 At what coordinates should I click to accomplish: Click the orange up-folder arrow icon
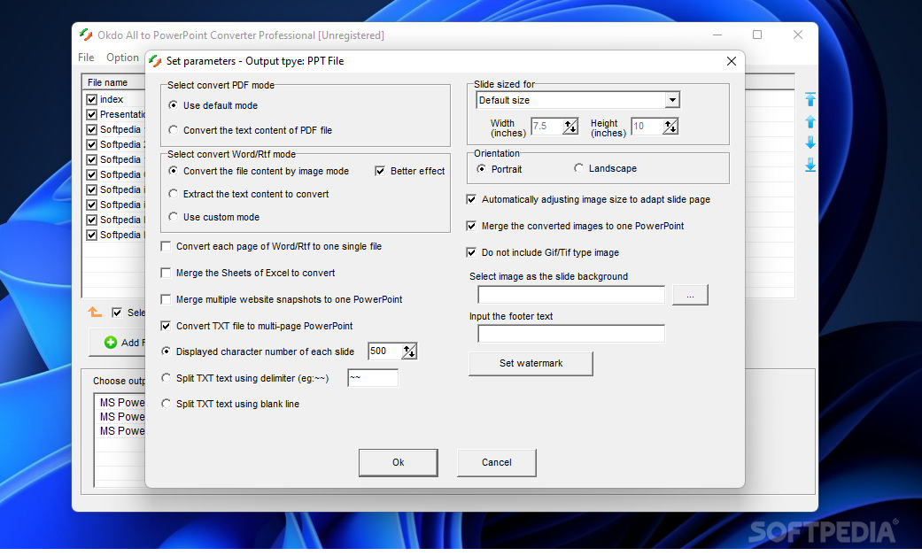pos(95,313)
